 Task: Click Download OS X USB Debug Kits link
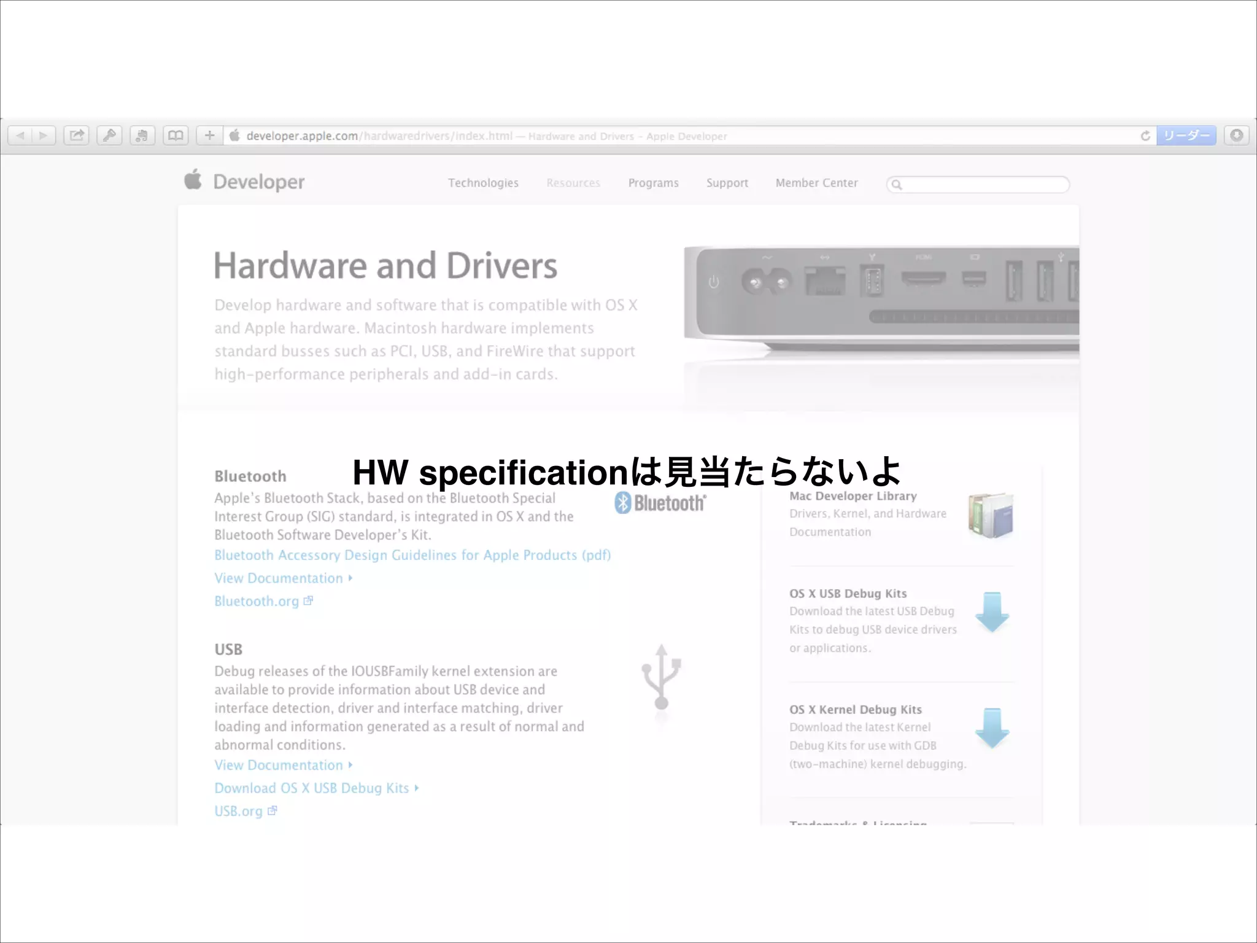tap(316, 788)
